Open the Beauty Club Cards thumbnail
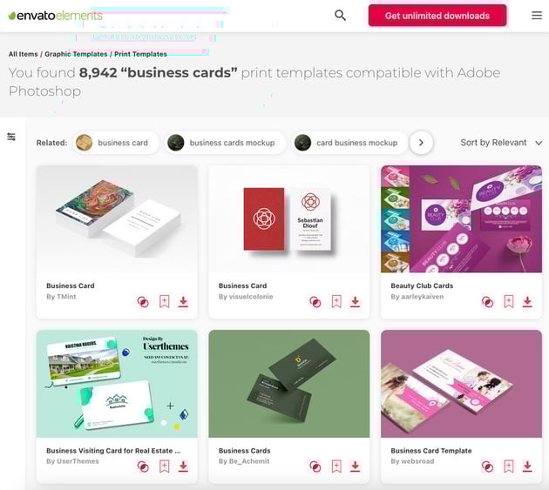Screen dimensions: 549x490 462,219
